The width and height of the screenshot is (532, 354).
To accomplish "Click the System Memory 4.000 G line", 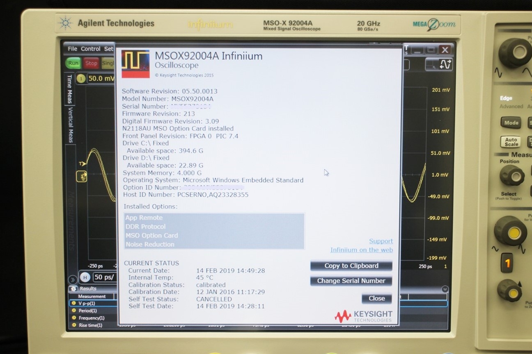I will pyautogui.click(x=162, y=173).
